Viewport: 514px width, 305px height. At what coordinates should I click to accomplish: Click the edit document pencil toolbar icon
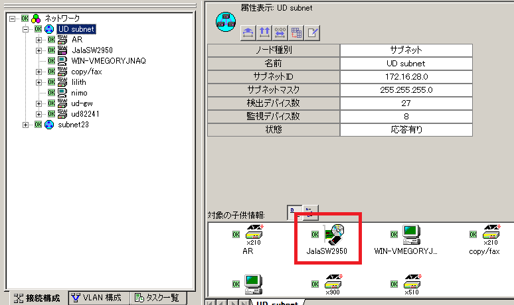[x=312, y=32]
